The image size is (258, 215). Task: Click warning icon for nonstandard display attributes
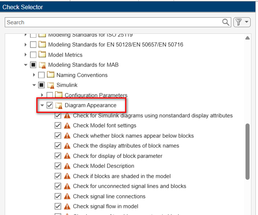[x=67, y=116]
